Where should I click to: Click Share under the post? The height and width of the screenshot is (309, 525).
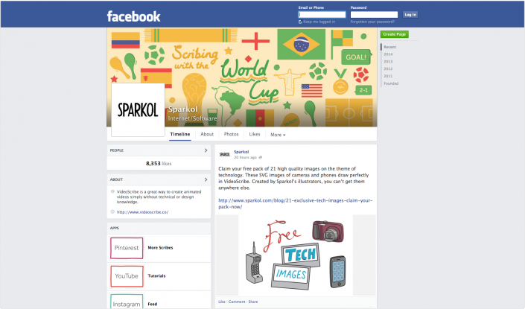253,302
